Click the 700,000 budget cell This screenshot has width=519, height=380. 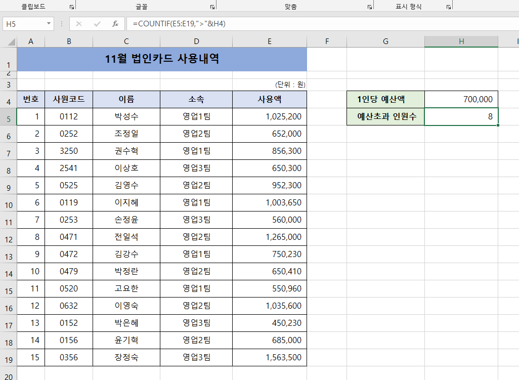(461, 99)
